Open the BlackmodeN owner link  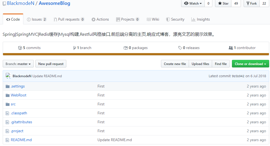tap(21, 3)
